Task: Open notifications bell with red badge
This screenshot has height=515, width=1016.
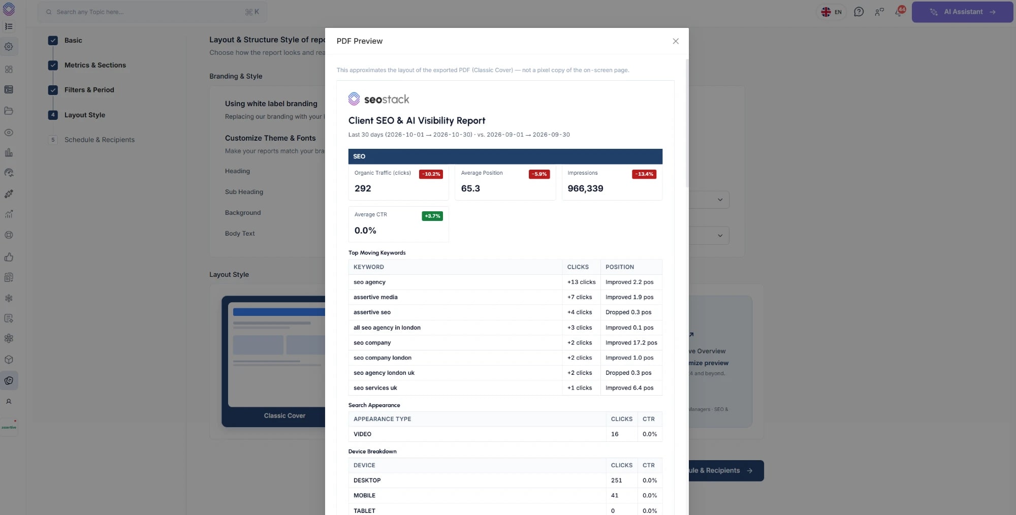Action: pyautogui.click(x=900, y=11)
